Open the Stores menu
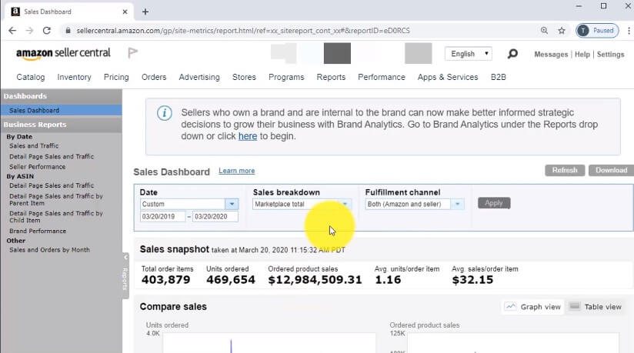This screenshot has width=634, height=353. tap(244, 77)
